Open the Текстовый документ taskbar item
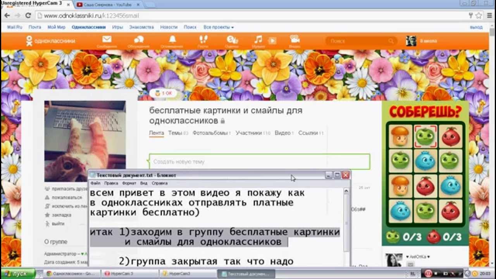Screen dimensions: 496x279 [246, 273]
